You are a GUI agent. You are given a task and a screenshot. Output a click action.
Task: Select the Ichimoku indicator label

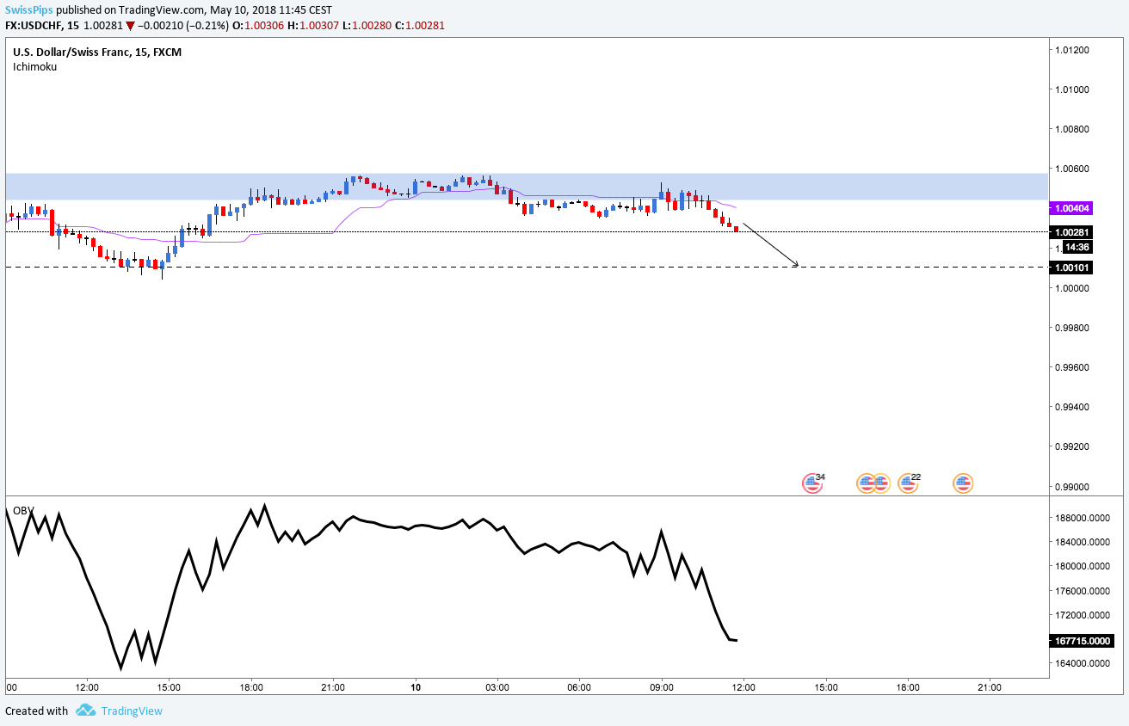[x=34, y=66]
